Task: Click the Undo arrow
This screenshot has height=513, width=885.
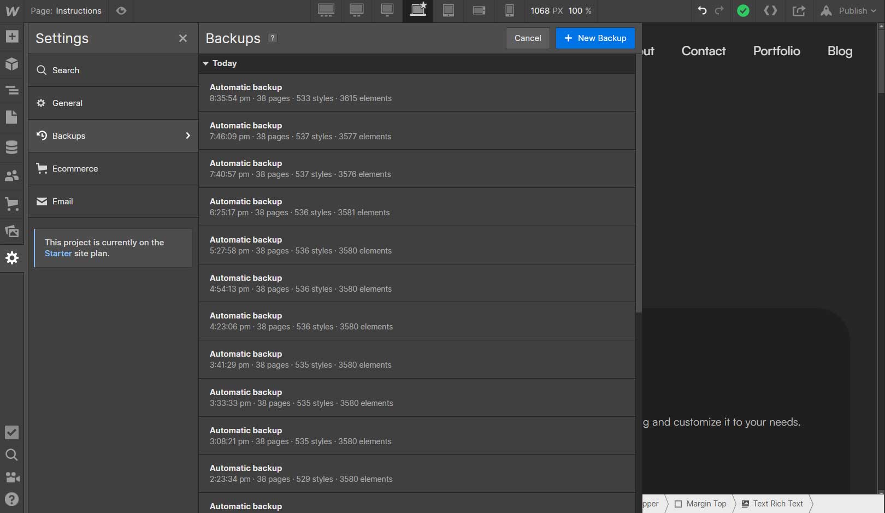Action: (x=702, y=10)
